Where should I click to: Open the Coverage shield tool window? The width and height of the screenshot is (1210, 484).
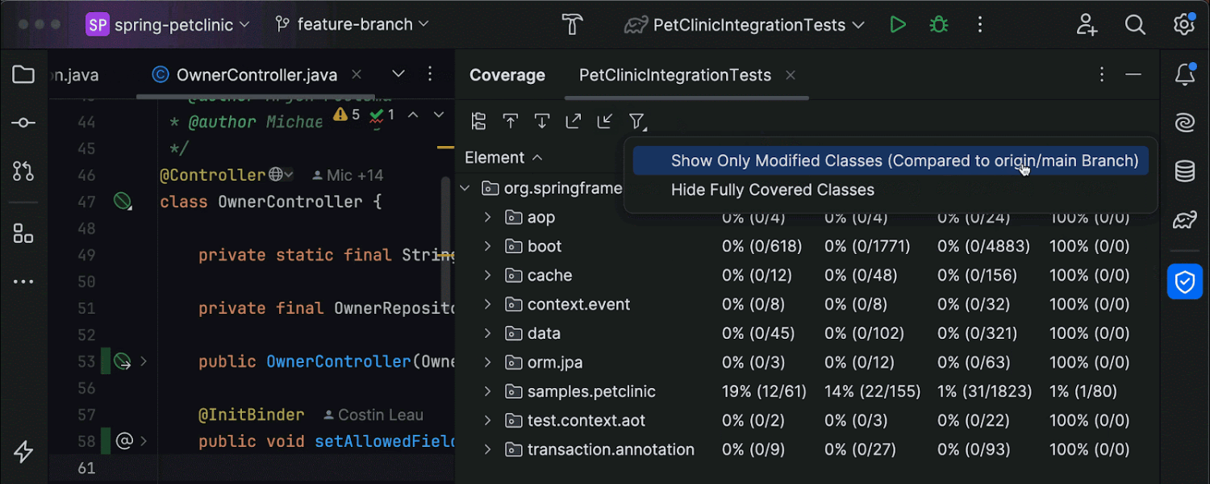pos(1184,282)
